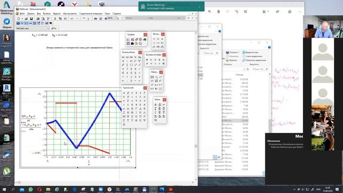Click Обратить выделение in file explorer
The width and height of the screenshot is (343, 193).
254,60
